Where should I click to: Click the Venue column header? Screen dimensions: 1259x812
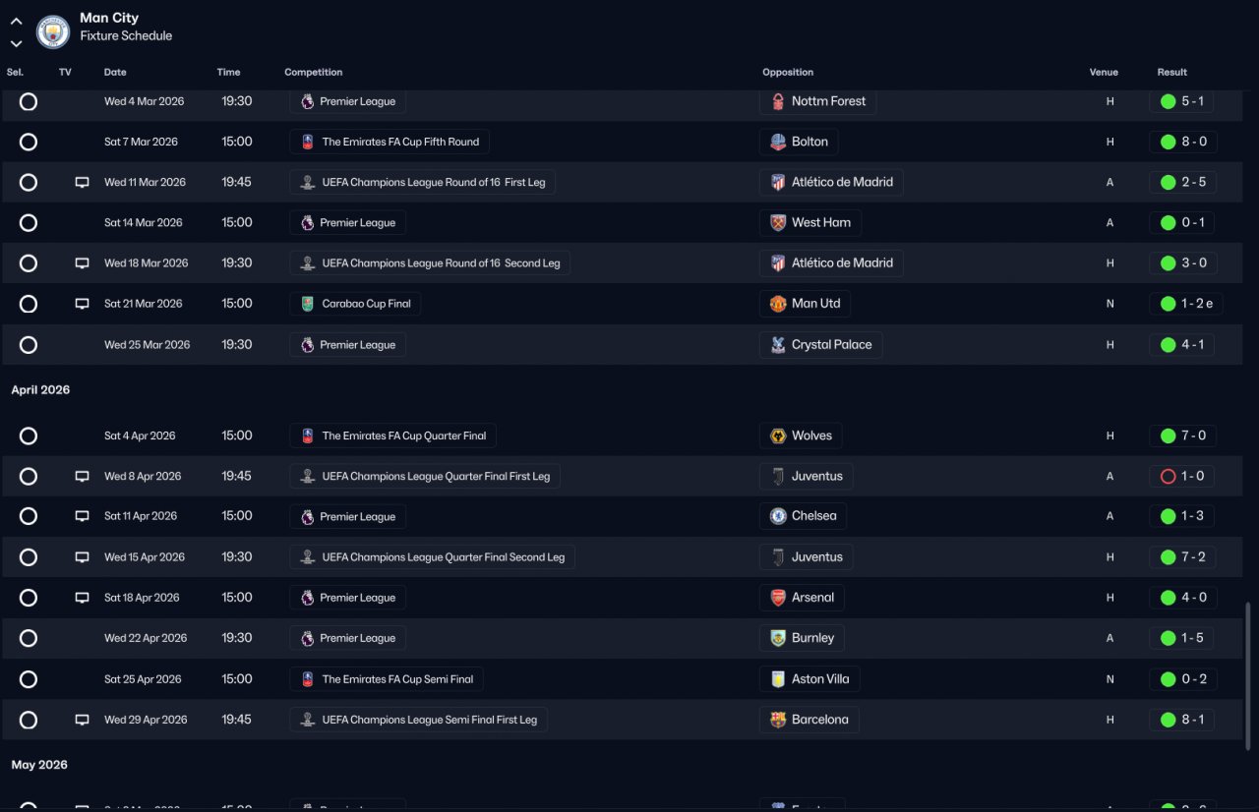[1104, 72]
